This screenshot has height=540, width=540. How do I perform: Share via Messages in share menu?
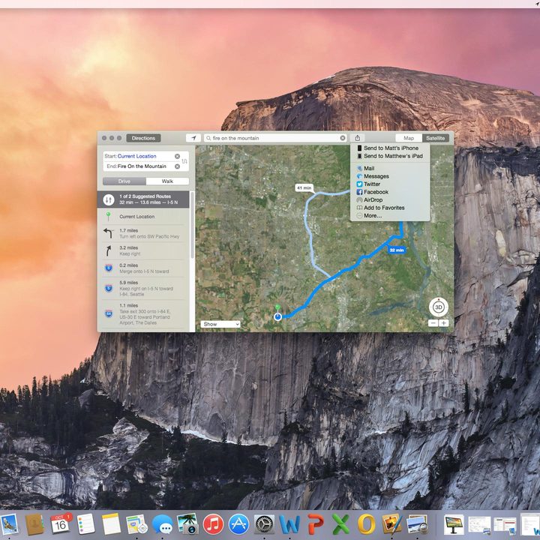click(x=390, y=176)
